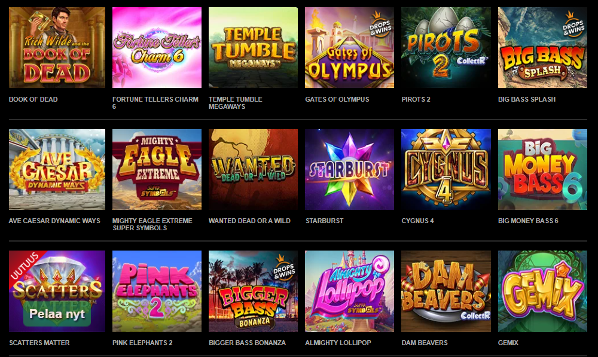The width and height of the screenshot is (598, 357).
Task: Open the Big Money Bass 6 thumbnail
Action: (x=542, y=169)
